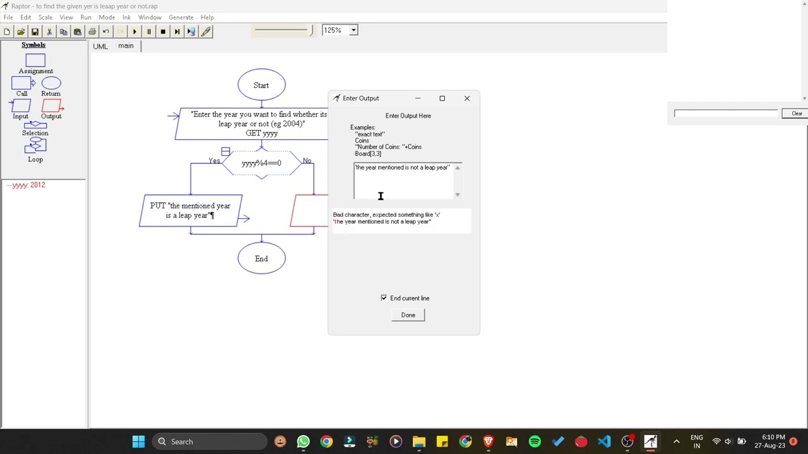
Task: Select the yyyy%4==0 decision diamond
Action: [x=261, y=163]
